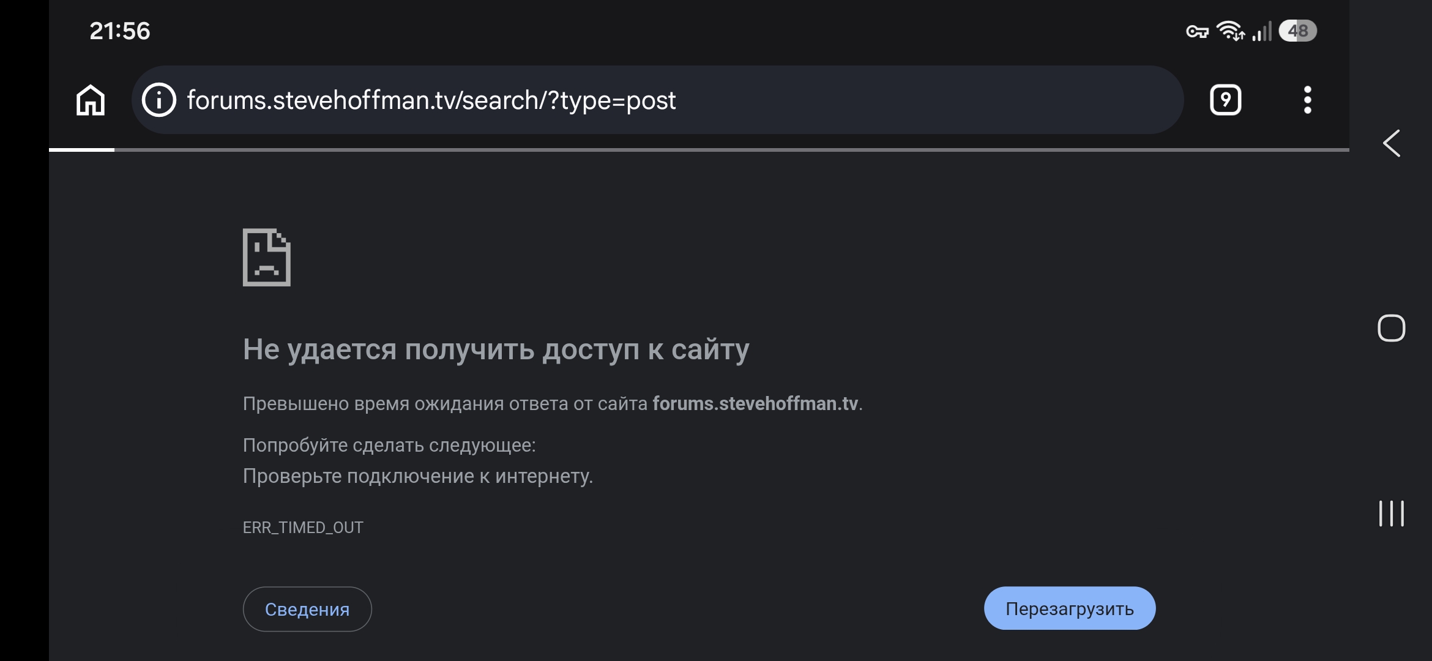Image resolution: width=1432 pixels, height=661 pixels.
Task: Click the Перезагрузить reload button
Action: (1070, 608)
